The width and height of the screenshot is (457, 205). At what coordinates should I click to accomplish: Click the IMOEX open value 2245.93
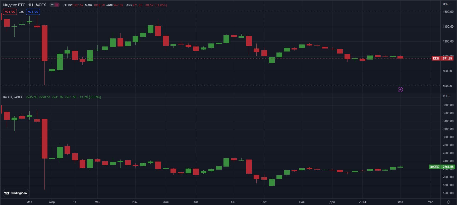coord(32,97)
